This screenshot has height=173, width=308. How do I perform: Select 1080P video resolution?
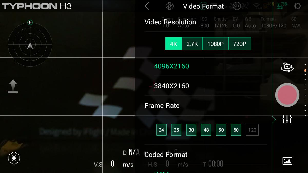[215, 44]
